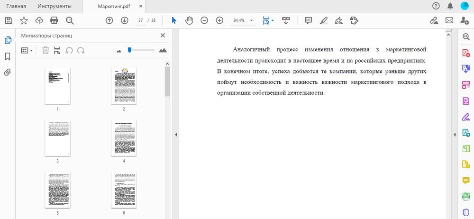Click the Save file icon
This screenshot has width=474, height=219.
(x=8, y=20)
